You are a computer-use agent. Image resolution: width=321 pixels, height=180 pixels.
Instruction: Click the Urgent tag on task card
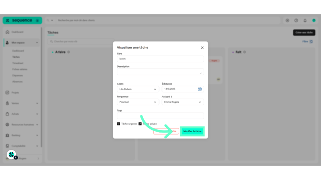pyautogui.click(x=214, y=61)
